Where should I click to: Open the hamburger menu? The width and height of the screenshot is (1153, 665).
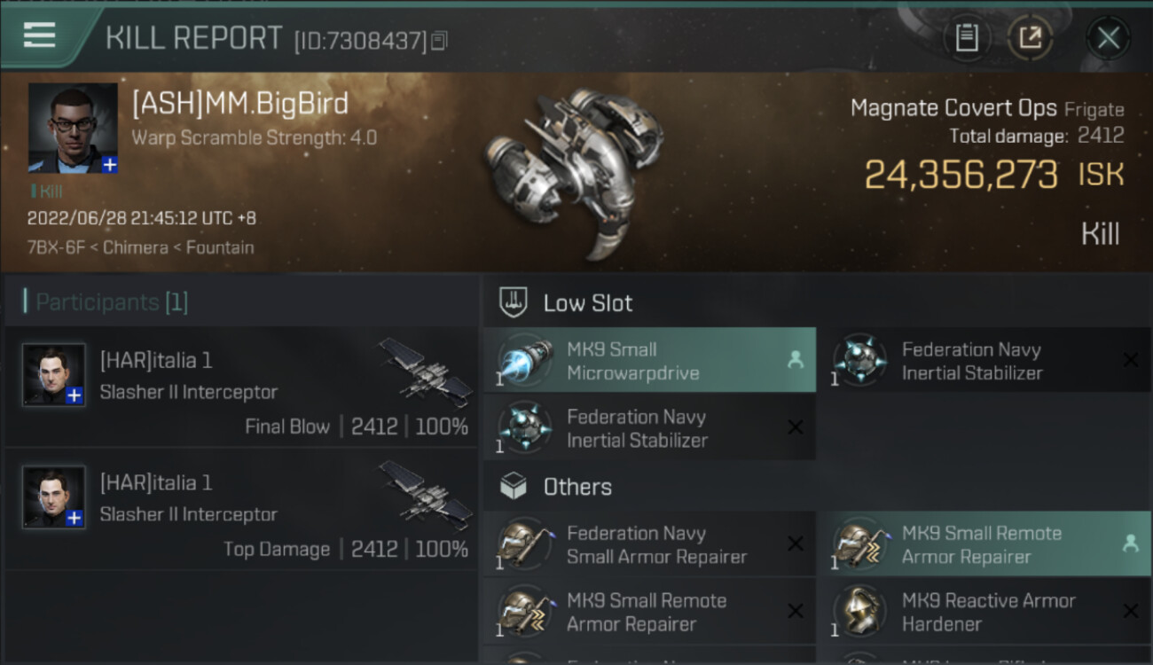point(40,35)
